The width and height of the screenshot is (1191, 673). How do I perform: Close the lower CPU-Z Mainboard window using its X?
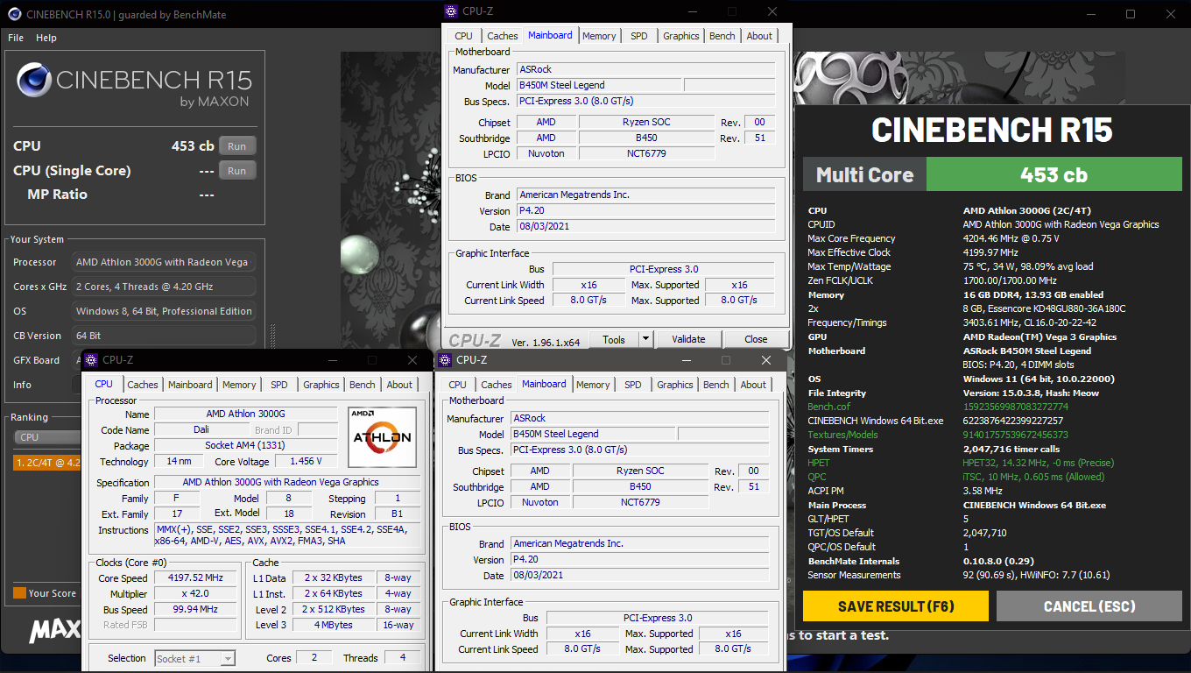[x=766, y=360]
